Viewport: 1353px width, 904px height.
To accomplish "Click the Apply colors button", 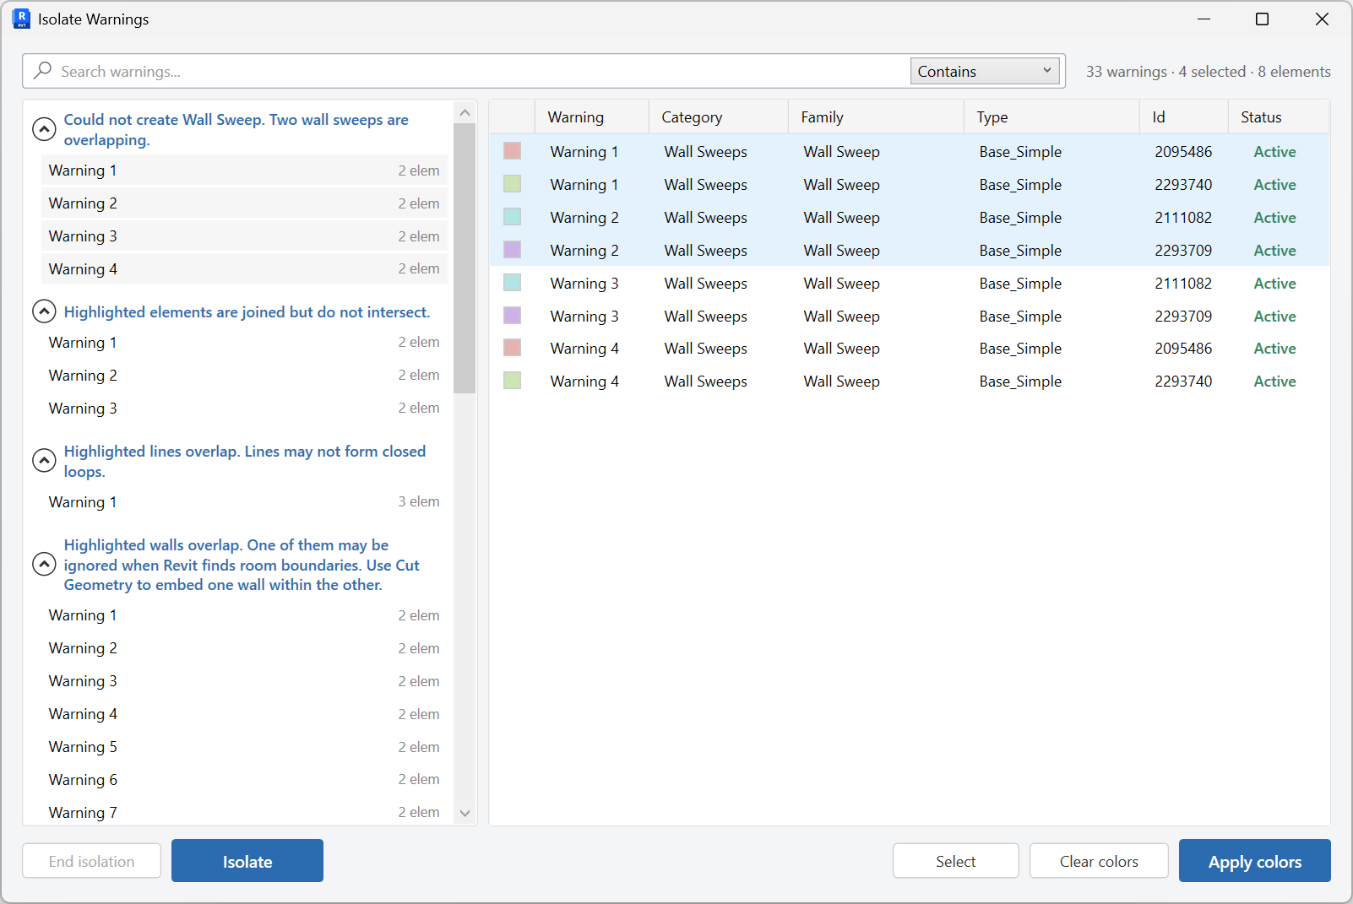I will (1255, 861).
